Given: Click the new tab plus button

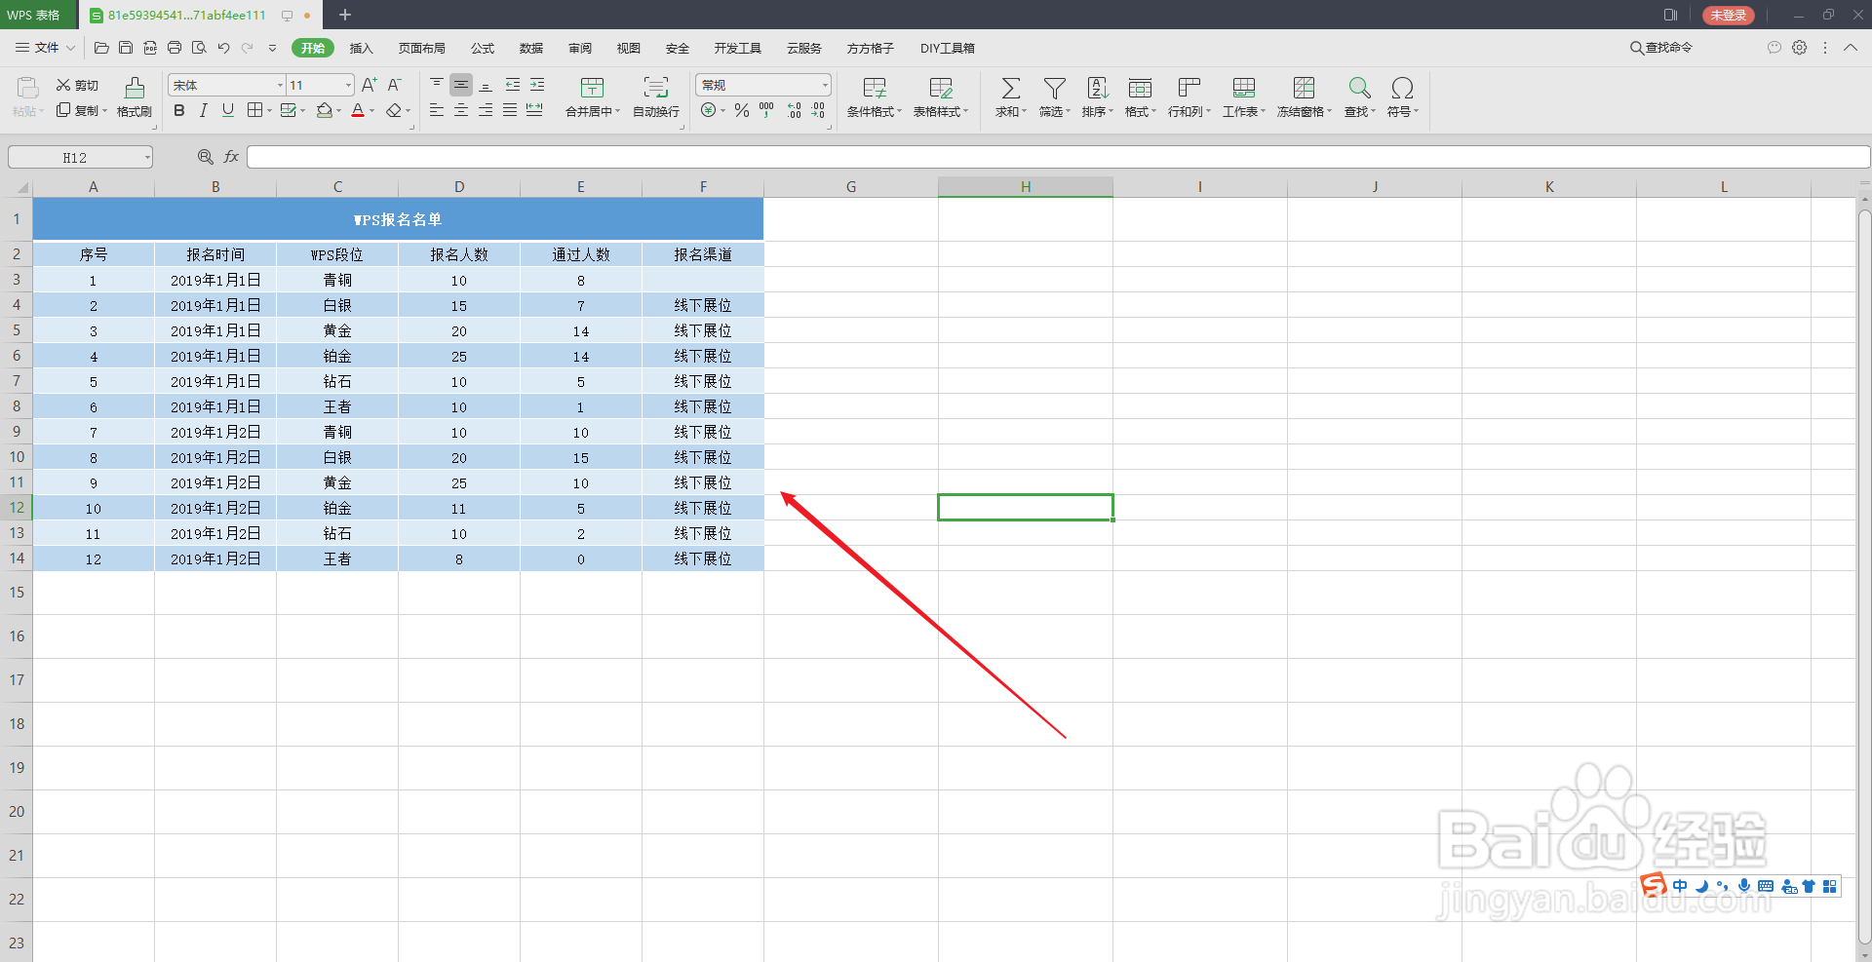Looking at the screenshot, I should tap(345, 15).
